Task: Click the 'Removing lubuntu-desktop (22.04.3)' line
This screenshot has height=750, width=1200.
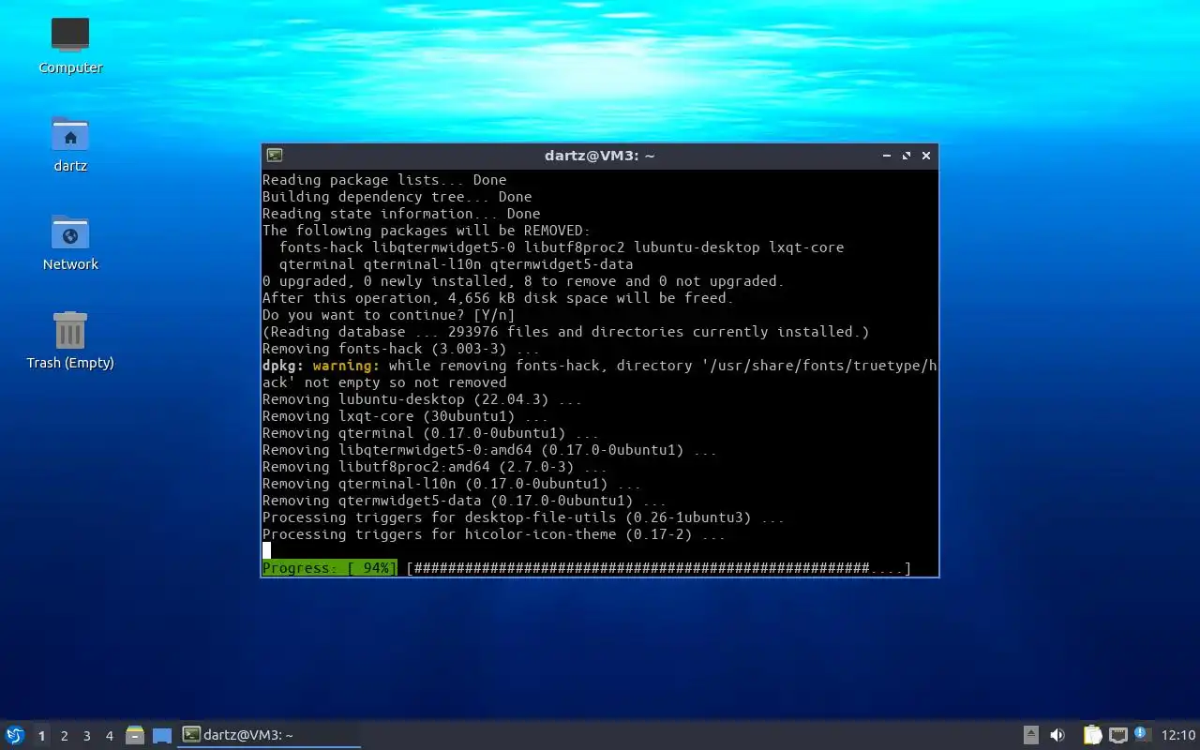Action: coord(422,399)
